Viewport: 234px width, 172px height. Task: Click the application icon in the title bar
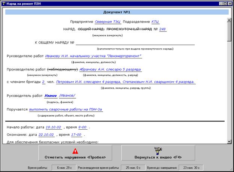tap(4, 4)
